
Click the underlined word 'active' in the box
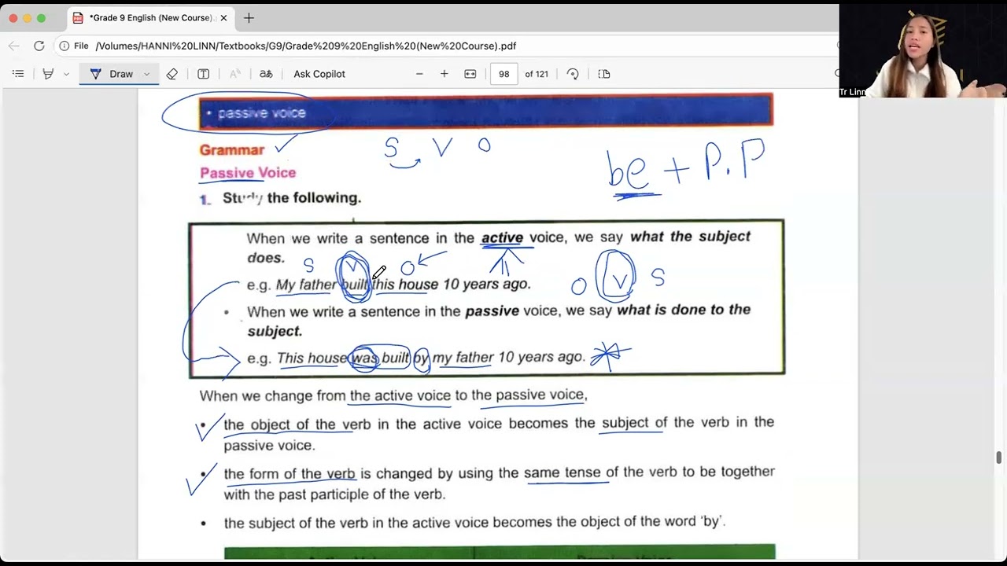click(502, 237)
